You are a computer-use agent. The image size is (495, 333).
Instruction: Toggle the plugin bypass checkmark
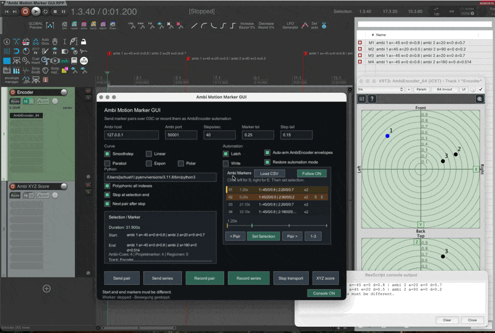[x=481, y=89]
